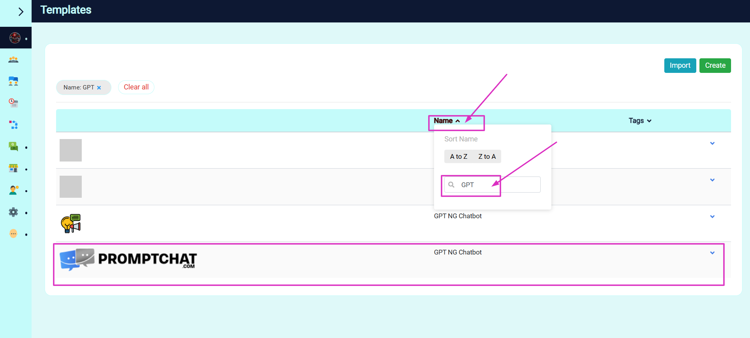Open the group of people icon in sidebar
Viewport: 750px width, 338px height.
(13, 60)
